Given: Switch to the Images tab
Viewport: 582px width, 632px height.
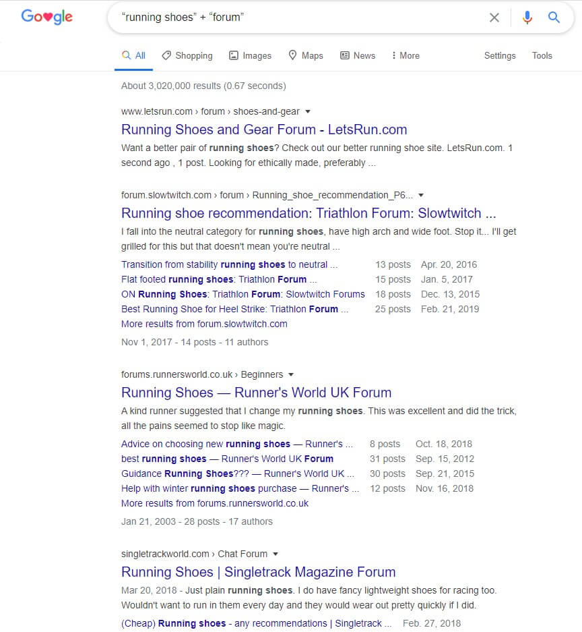Looking at the screenshot, I should coord(250,55).
